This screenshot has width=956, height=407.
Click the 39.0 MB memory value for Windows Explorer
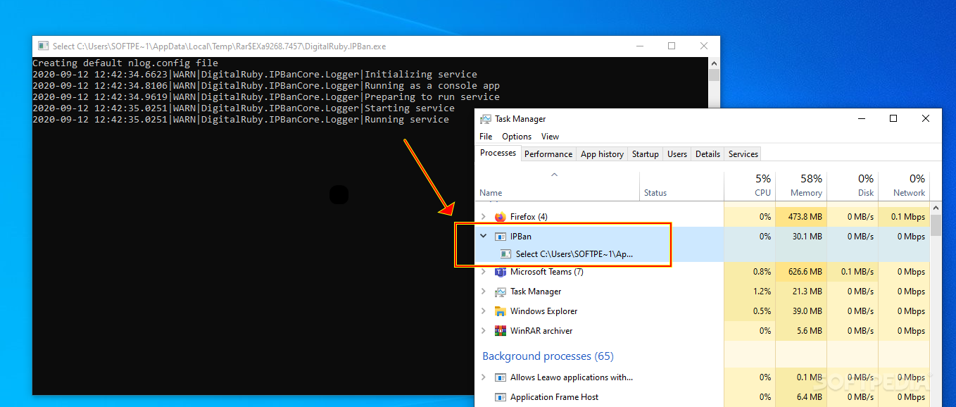807,311
